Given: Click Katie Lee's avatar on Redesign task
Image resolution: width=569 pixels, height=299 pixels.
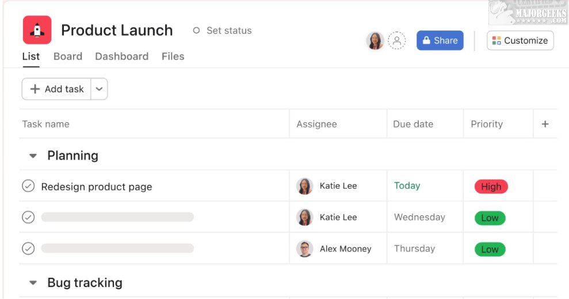Looking at the screenshot, I should click(x=304, y=186).
